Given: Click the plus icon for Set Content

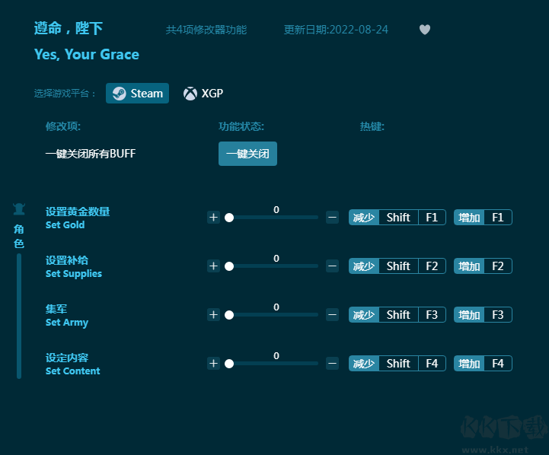Looking at the screenshot, I should coord(213,364).
